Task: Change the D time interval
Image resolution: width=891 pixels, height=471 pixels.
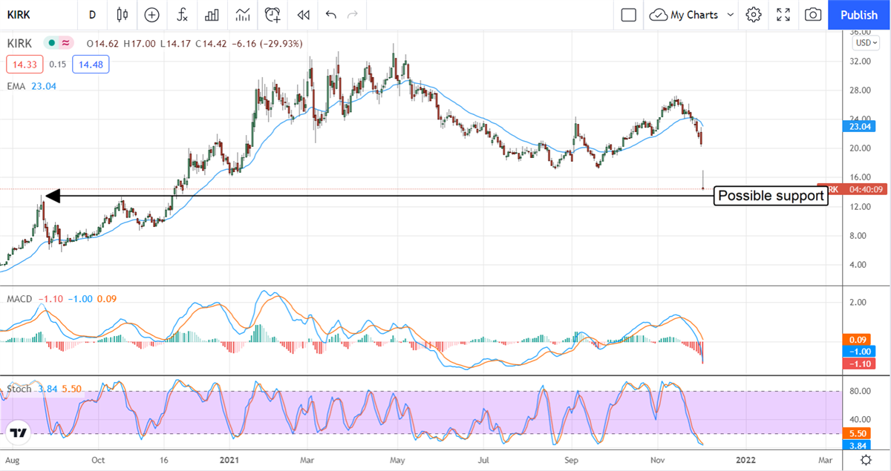Action: (x=92, y=14)
